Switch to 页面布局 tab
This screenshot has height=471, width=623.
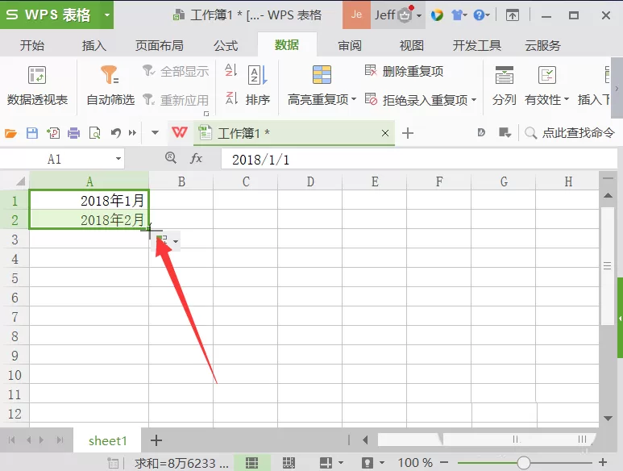click(x=160, y=45)
